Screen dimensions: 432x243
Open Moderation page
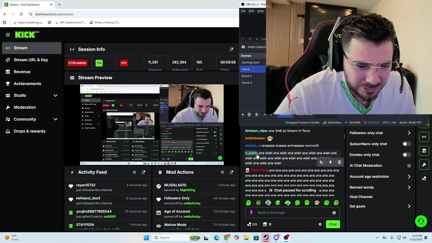(32, 107)
